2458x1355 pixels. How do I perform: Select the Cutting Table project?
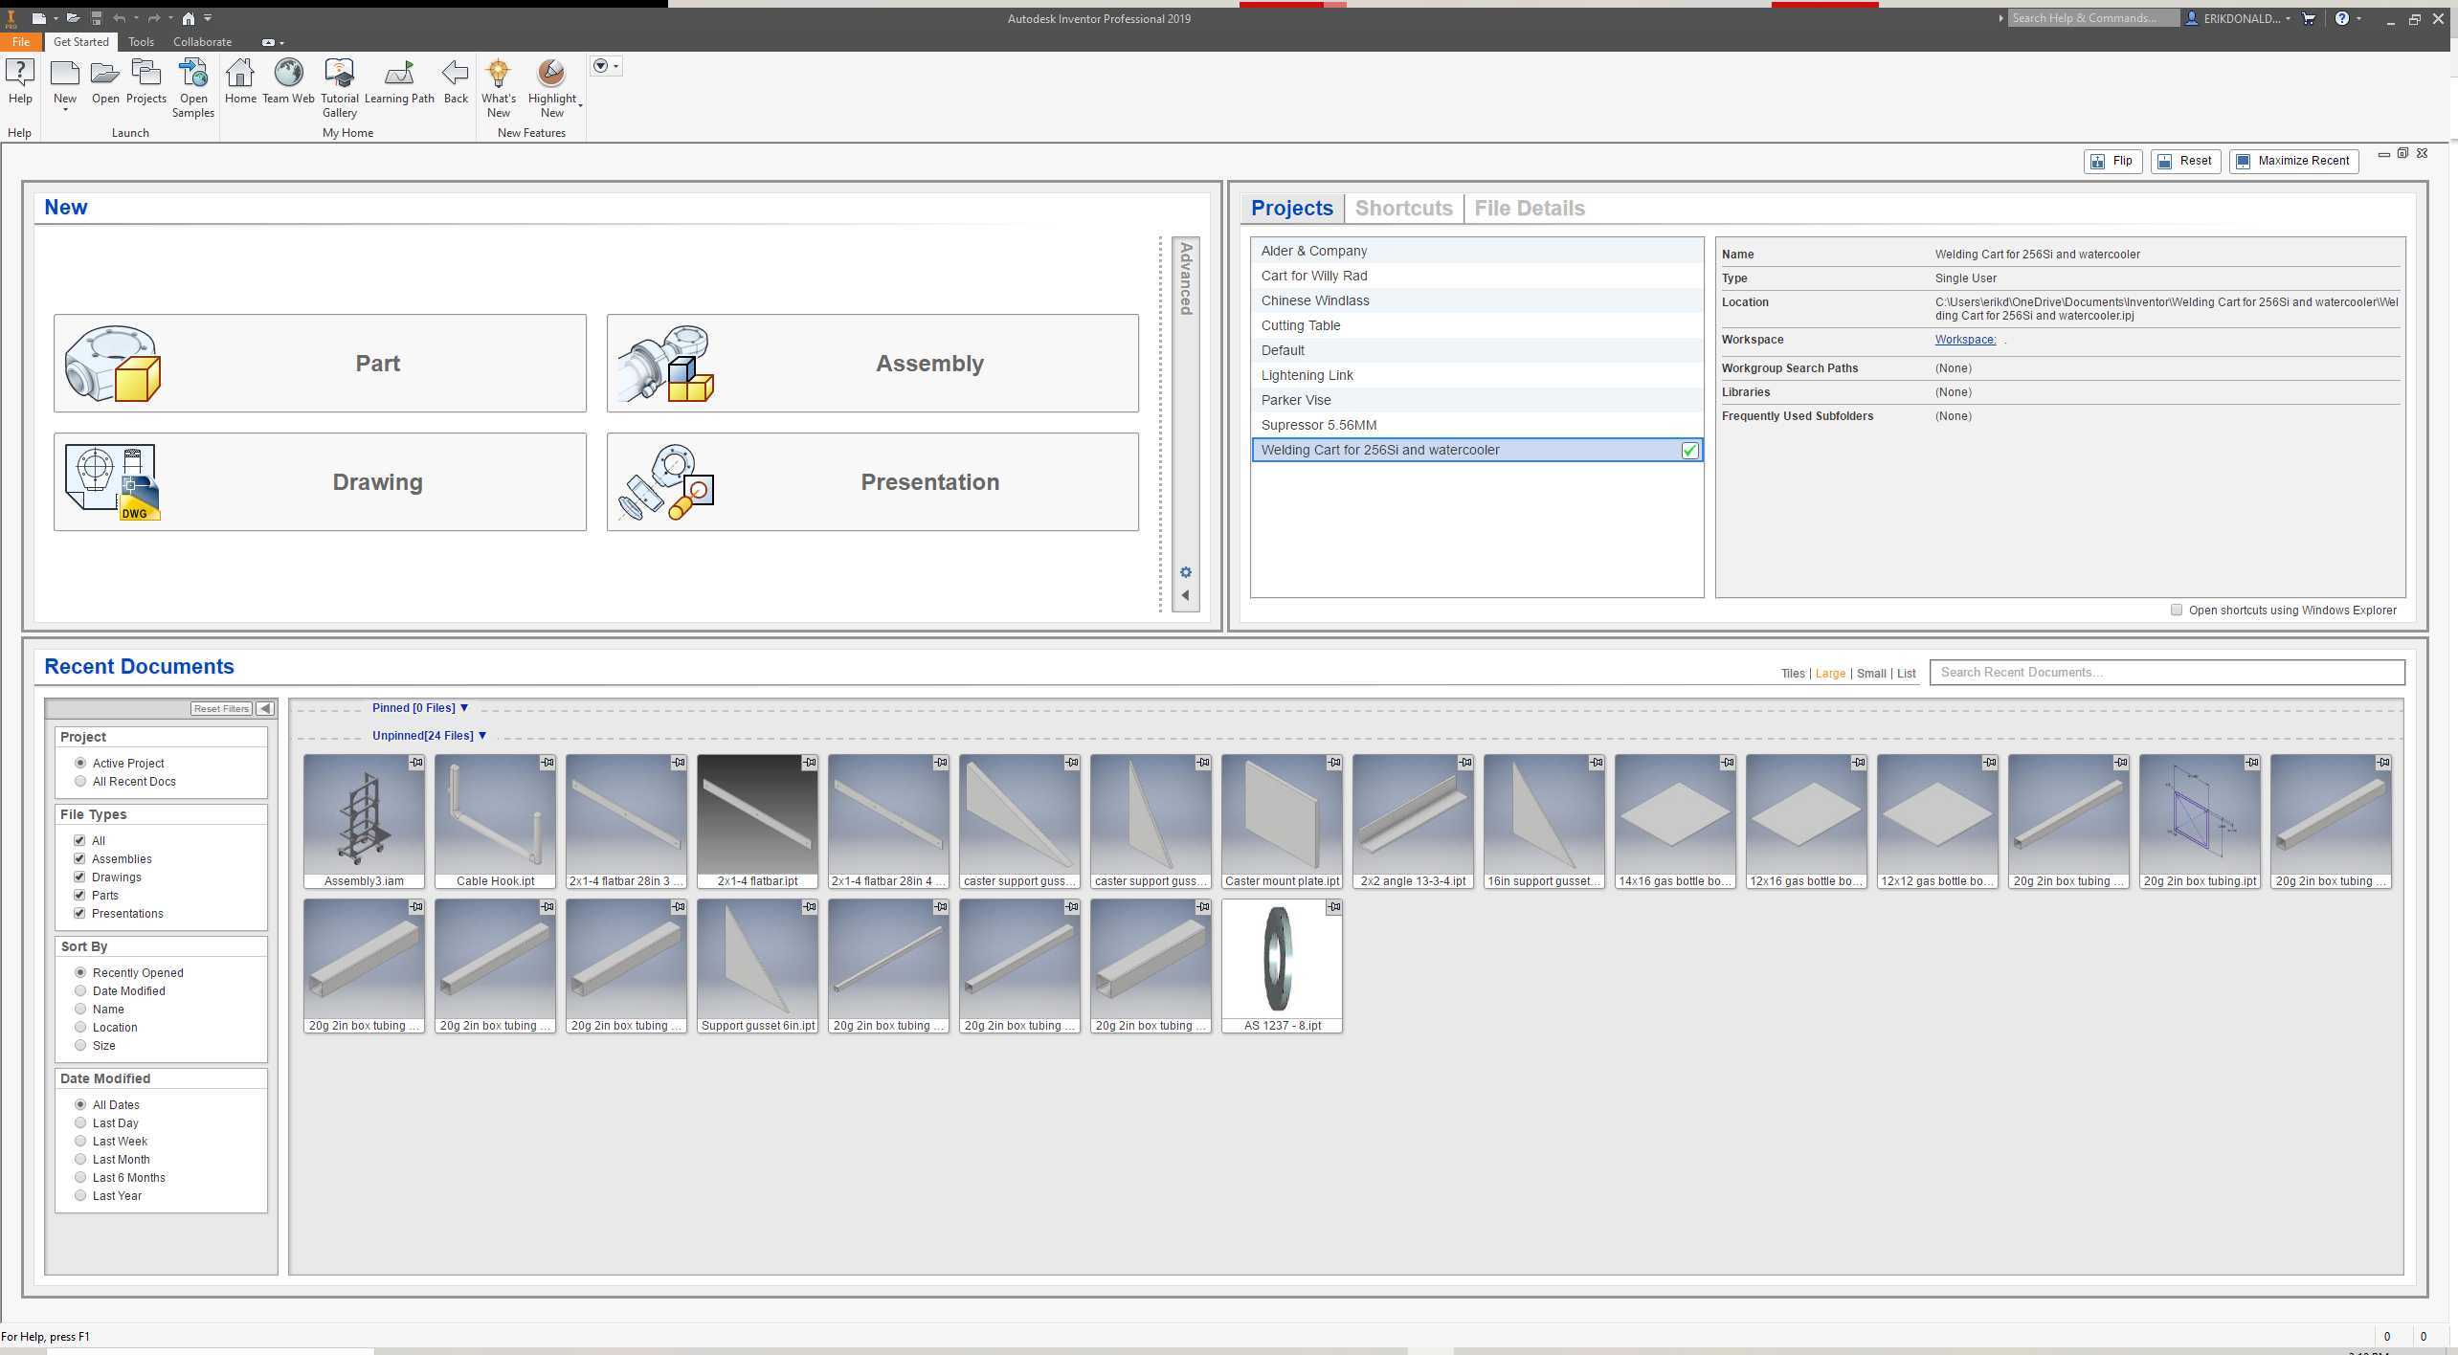(1477, 325)
